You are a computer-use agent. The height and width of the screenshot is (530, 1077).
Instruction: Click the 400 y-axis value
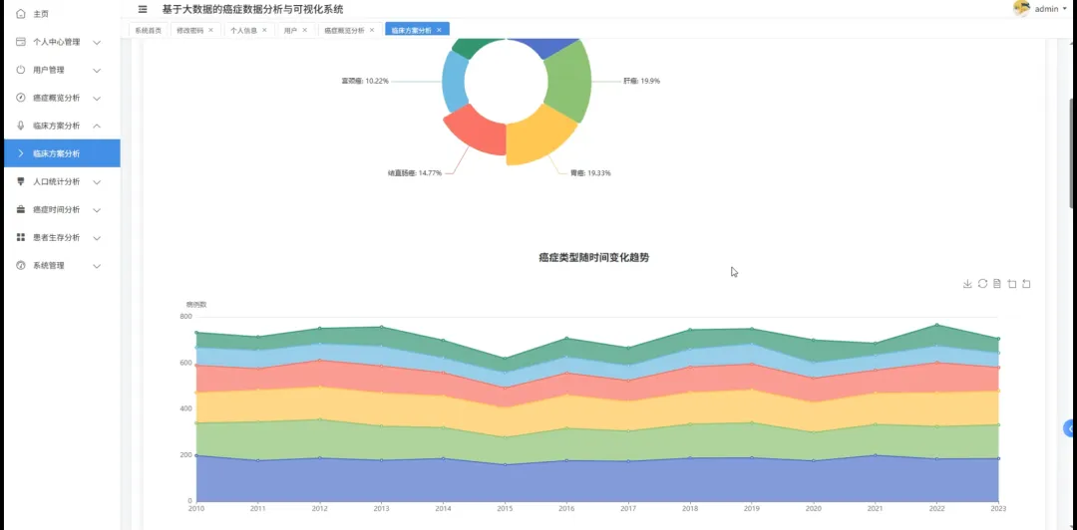185,408
